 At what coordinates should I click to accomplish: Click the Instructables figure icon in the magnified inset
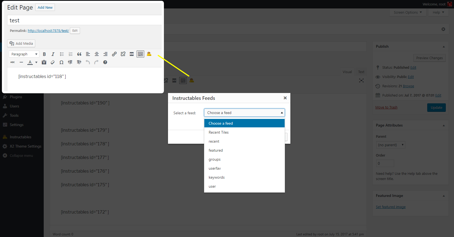[x=149, y=54]
